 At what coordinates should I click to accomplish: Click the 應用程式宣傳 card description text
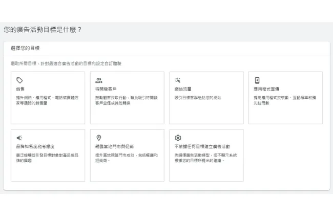[285, 99]
